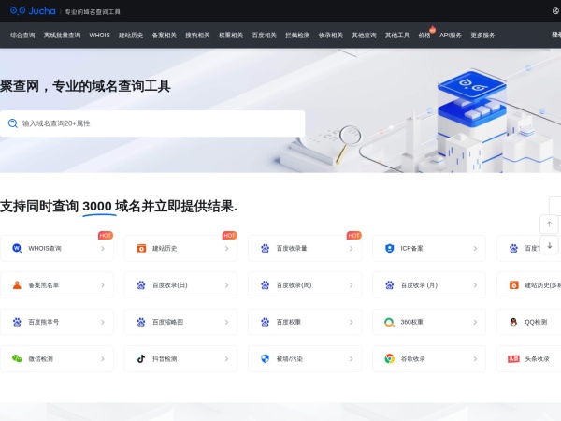Click the scroll-to-top arrow button
This screenshot has height=421, width=561.
[550, 225]
